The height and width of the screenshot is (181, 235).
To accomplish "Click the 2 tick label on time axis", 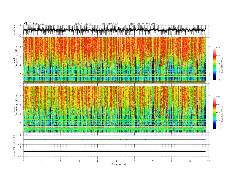I will 61,161.
